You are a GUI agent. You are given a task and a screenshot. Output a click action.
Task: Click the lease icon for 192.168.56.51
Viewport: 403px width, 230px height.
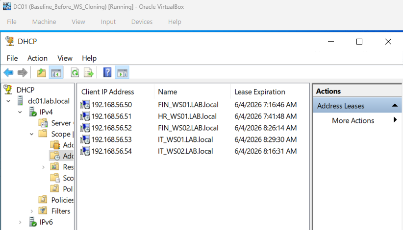tap(85, 116)
